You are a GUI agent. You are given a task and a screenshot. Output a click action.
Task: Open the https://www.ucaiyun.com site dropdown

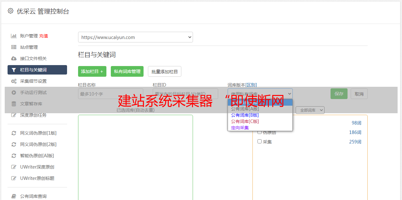135,37
